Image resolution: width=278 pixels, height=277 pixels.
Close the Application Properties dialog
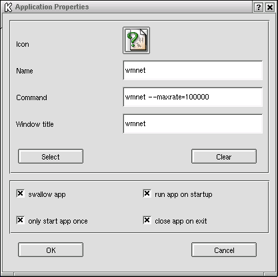click(x=270, y=7)
